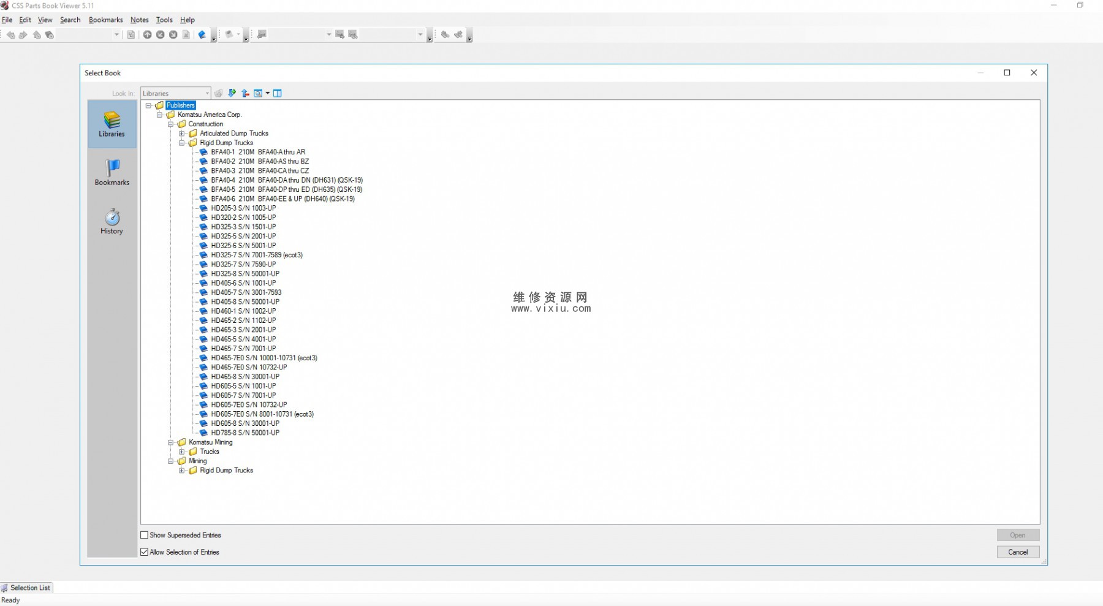Expand the Trucks folder under Komatsu Mining

pos(182,452)
